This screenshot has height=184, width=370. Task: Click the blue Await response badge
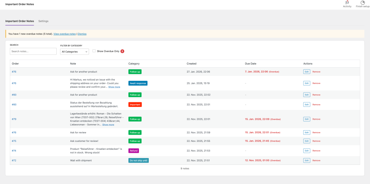[137, 83]
